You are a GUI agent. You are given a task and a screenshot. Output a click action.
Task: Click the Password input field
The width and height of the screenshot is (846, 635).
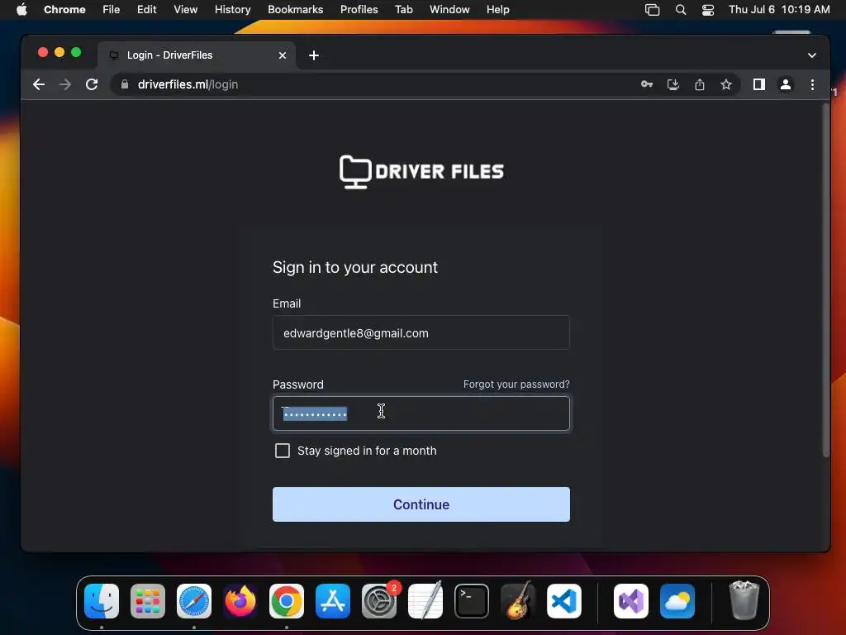(x=421, y=413)
